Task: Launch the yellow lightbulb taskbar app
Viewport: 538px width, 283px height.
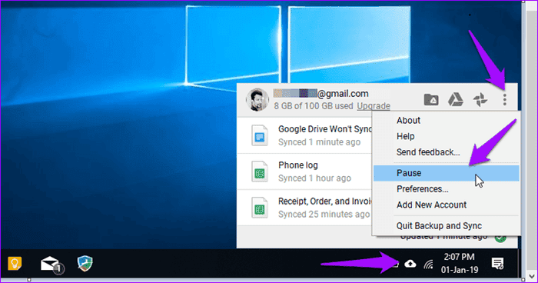Action: pos(15,264)
